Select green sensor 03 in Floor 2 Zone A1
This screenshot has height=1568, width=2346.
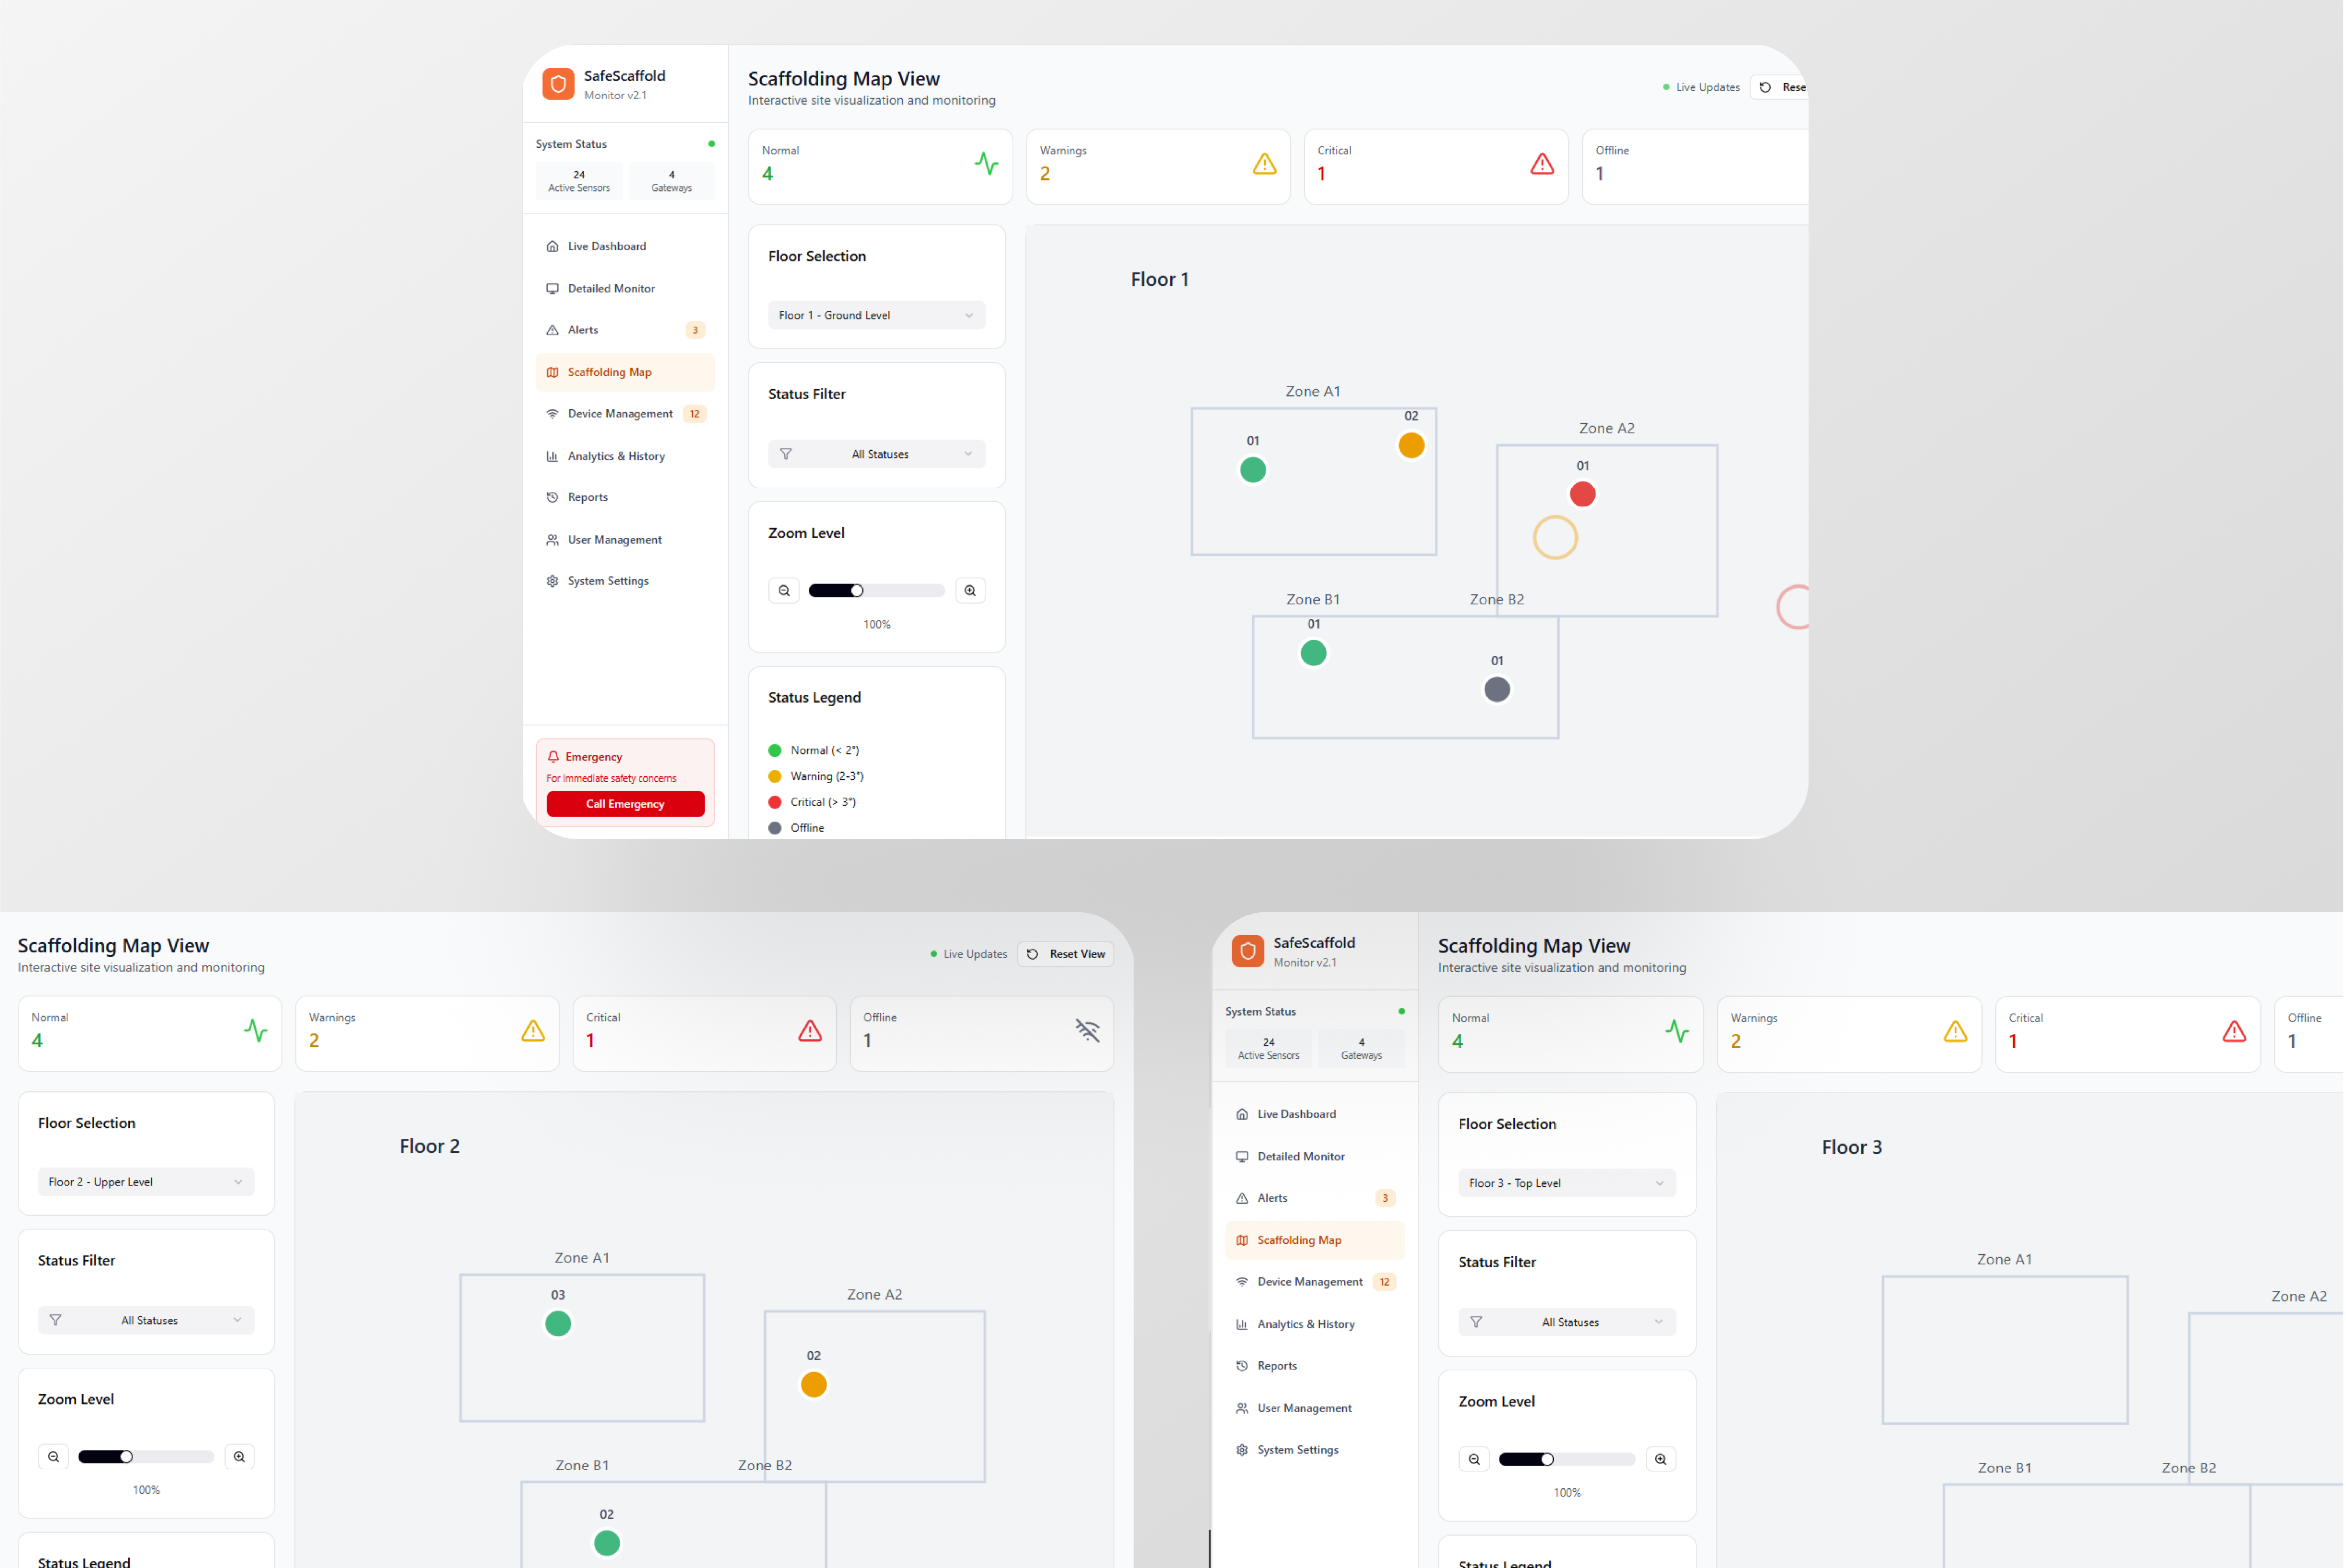tap(559, 1324)
